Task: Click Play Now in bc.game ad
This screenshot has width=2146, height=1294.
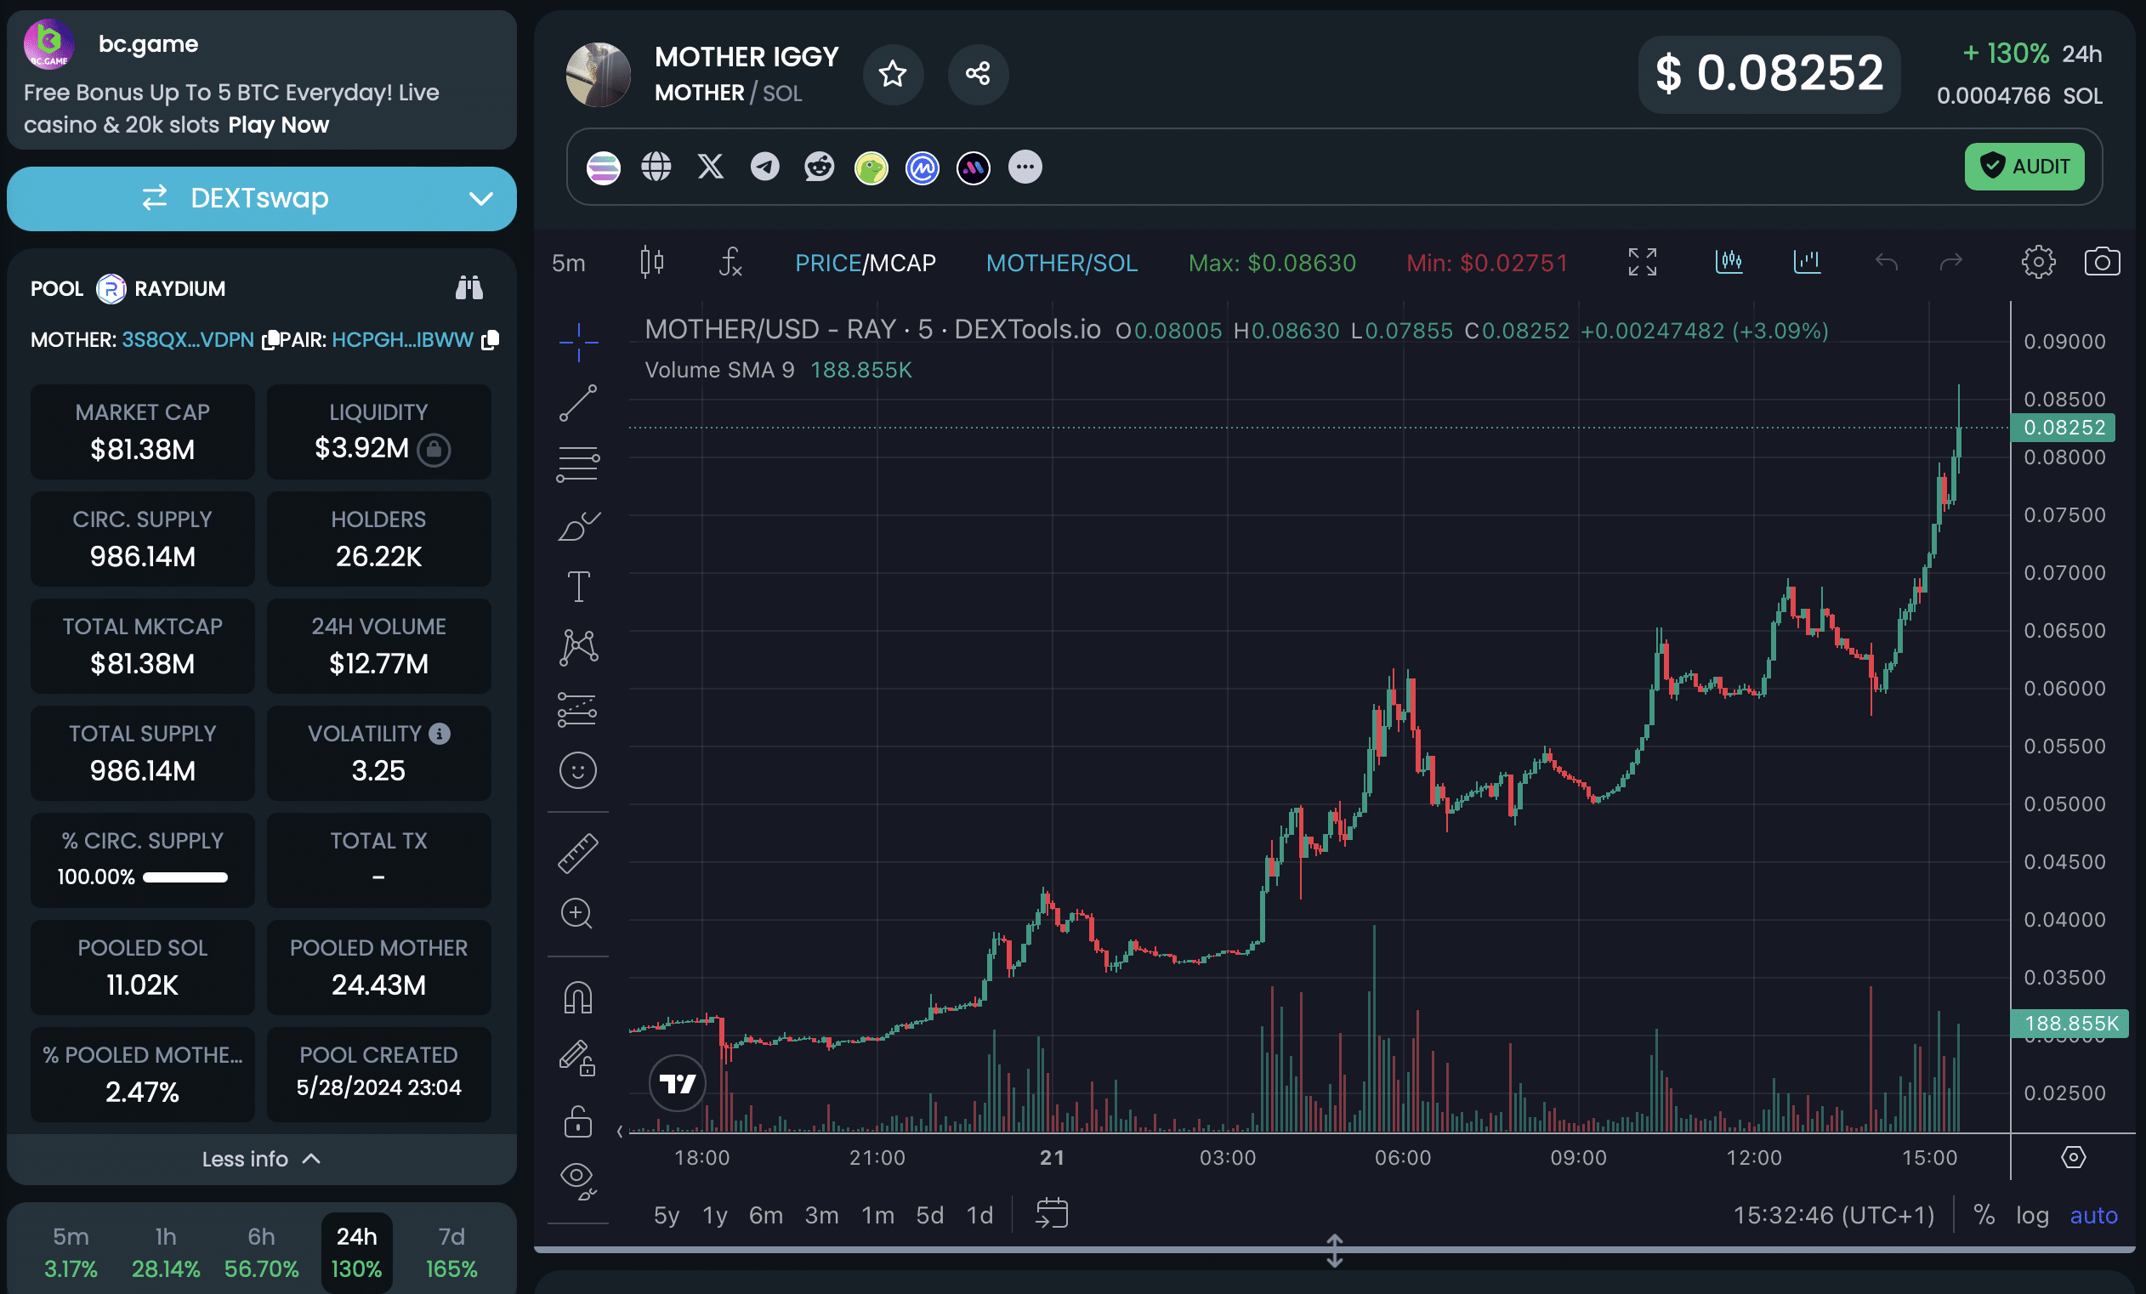Action: (279, 125)
